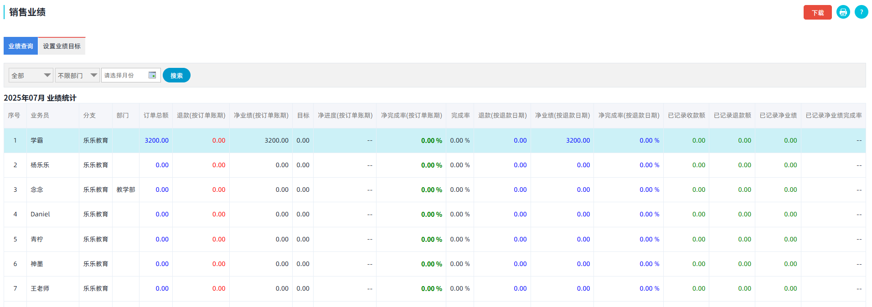
Task: Click the 已记录净业绩 column header
Action: point(778,116)
